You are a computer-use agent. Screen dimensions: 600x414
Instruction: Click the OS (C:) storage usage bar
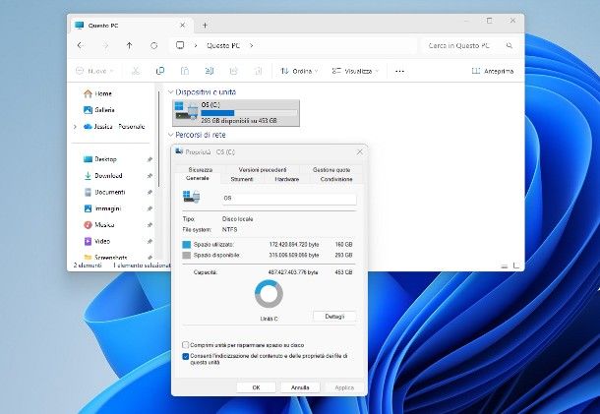pyautogui.click(x=249, y=113)
